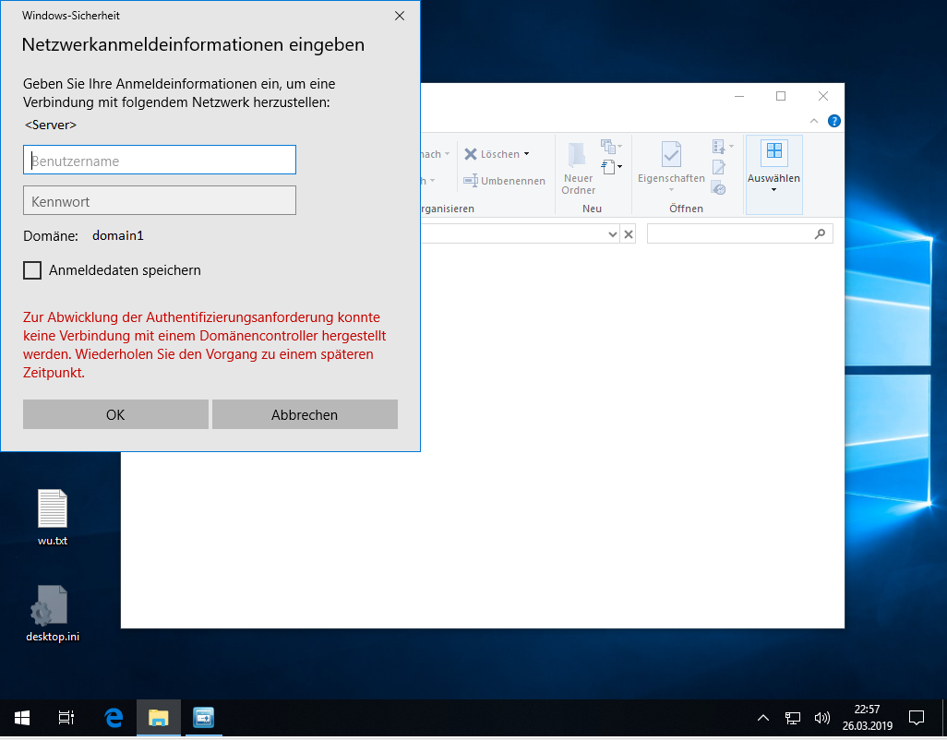Click the Neues Element icon in Neu group

tap(607, 167)
